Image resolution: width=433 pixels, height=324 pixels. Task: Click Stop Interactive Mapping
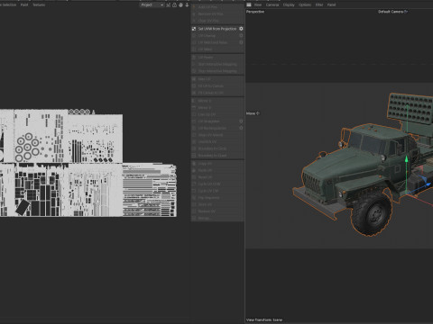(x=217, y=71)
